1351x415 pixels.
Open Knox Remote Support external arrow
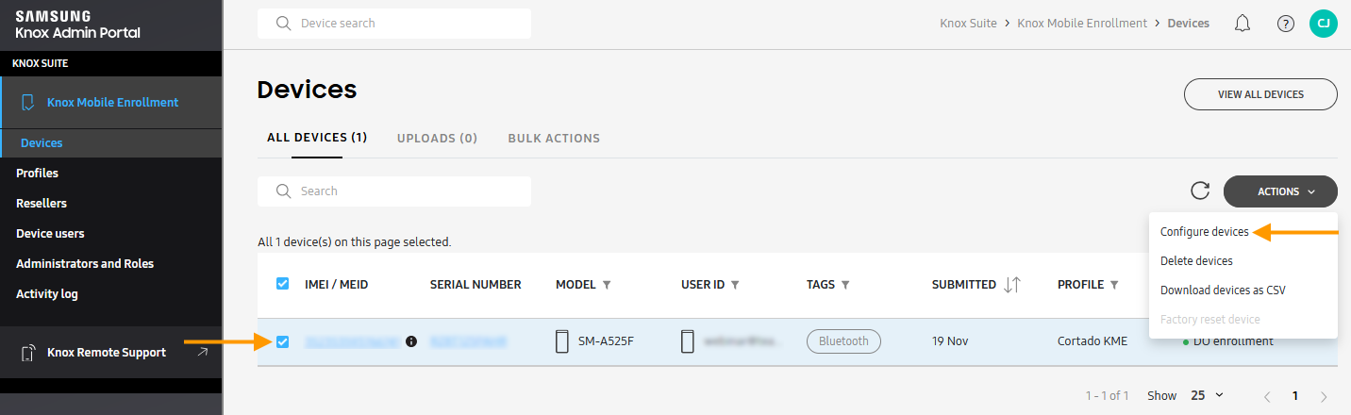tap(202, 353)
